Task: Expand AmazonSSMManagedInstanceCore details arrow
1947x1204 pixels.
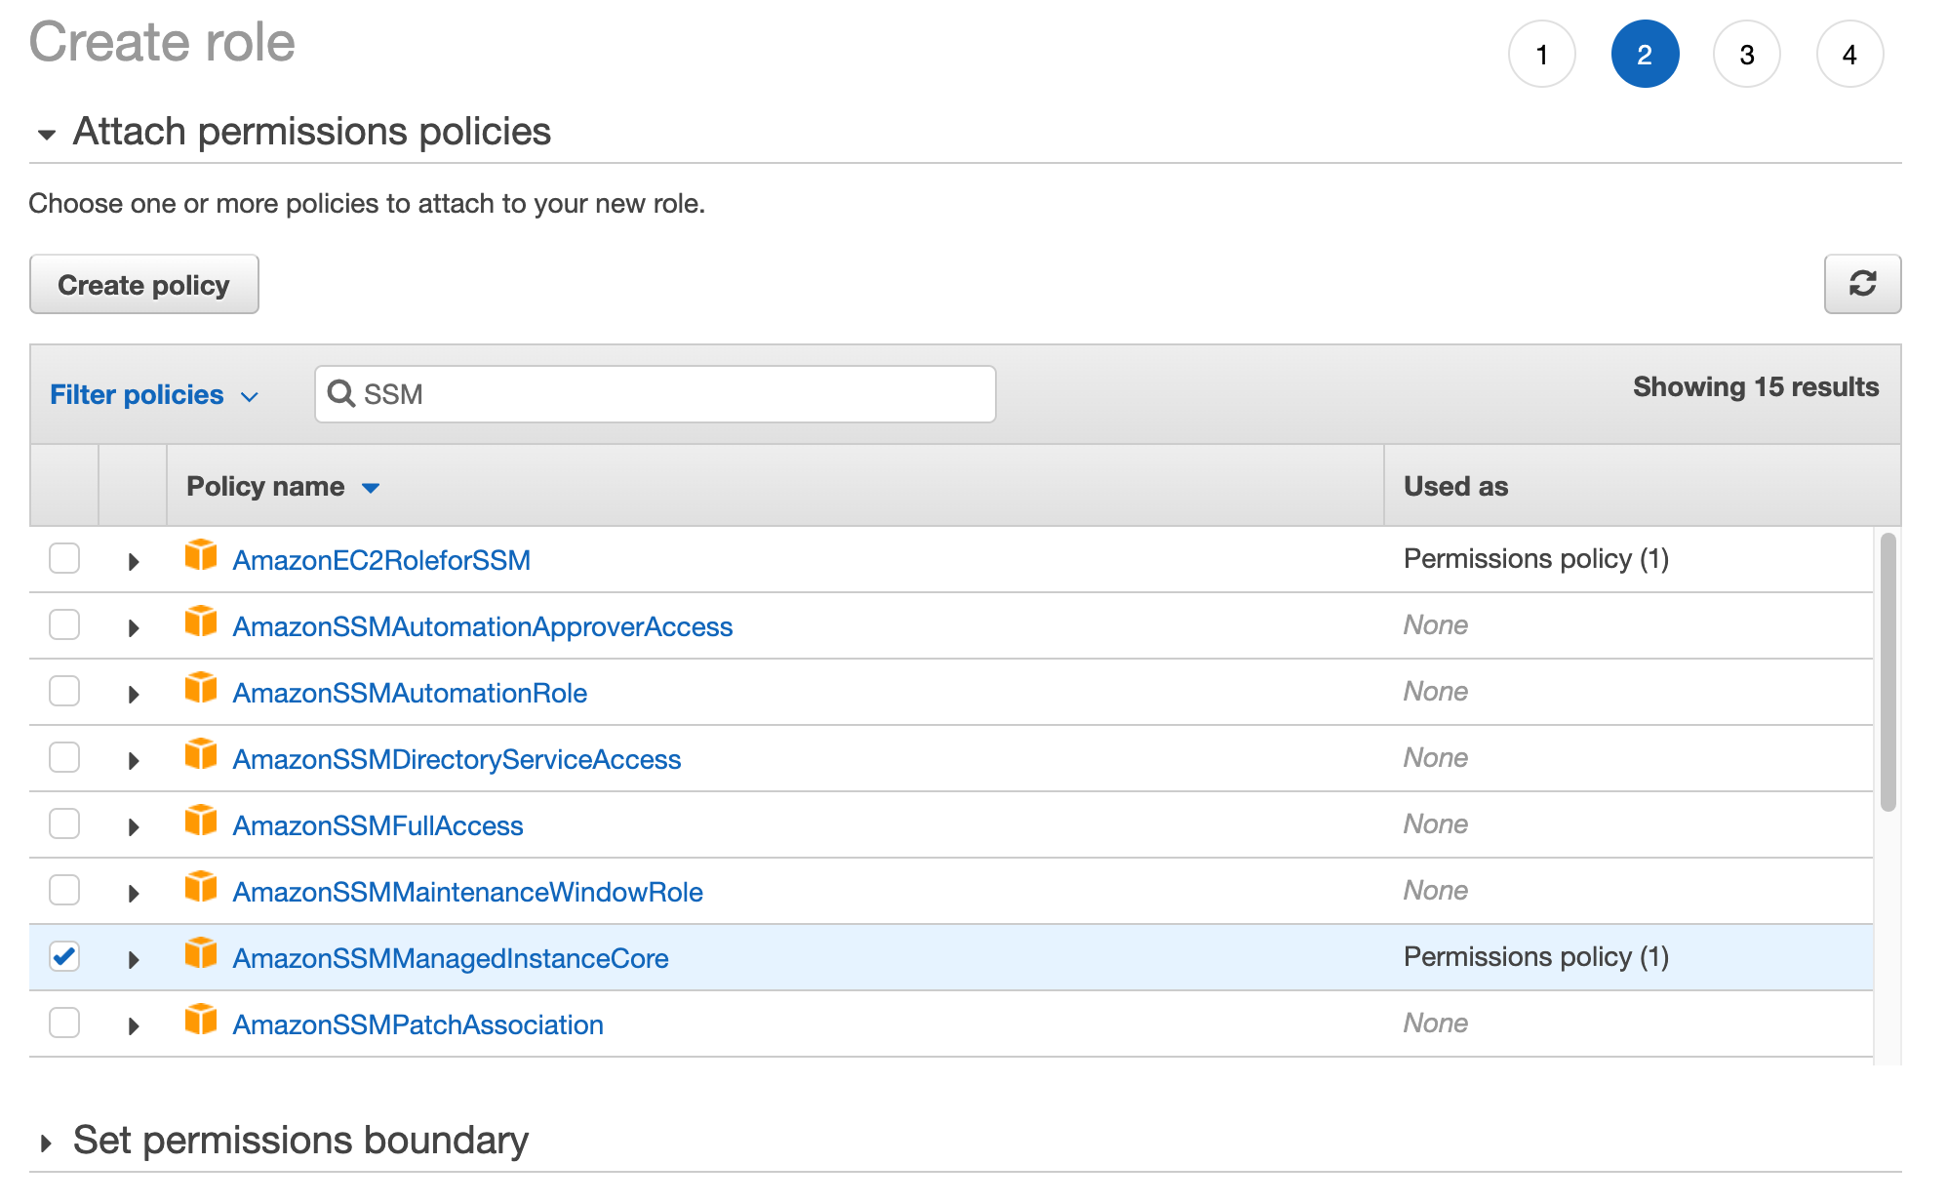Action: (x=134, y=959)
